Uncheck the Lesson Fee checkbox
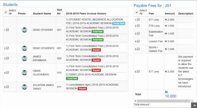This screenshot has height=108, width=197. 138,41
